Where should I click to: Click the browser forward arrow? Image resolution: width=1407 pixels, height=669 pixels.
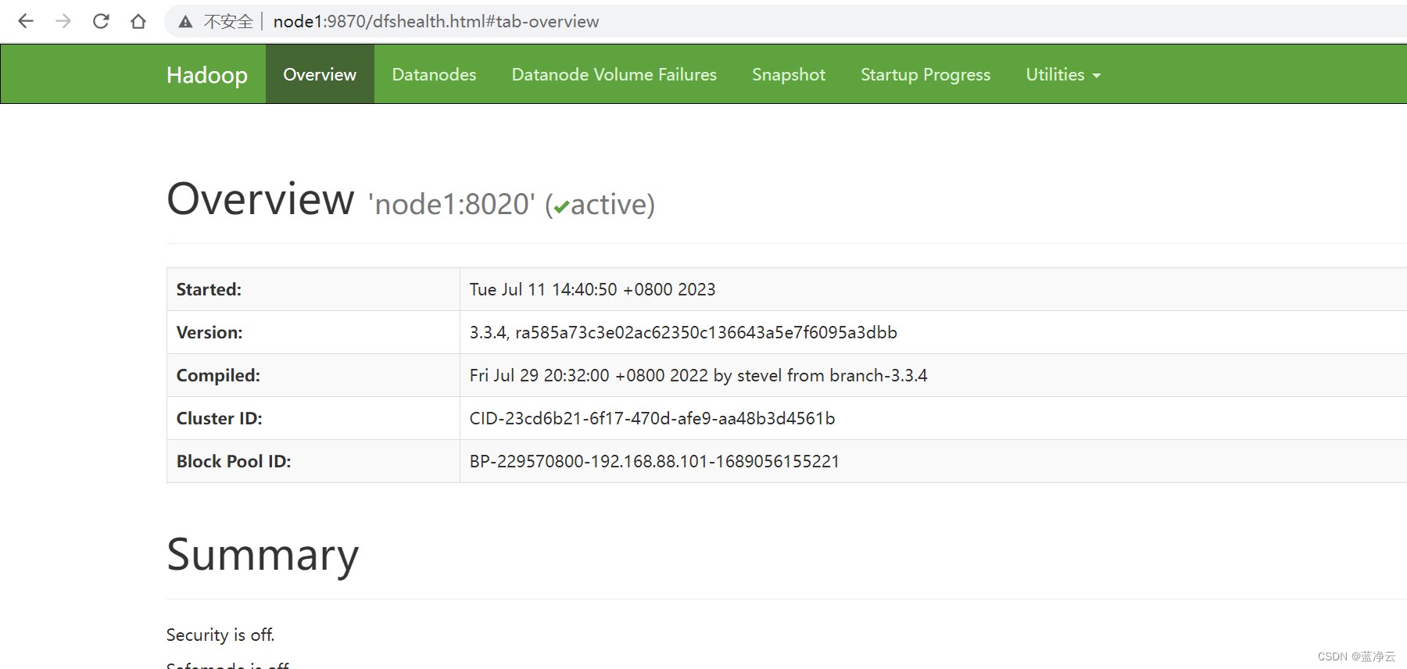click(63, 21)
